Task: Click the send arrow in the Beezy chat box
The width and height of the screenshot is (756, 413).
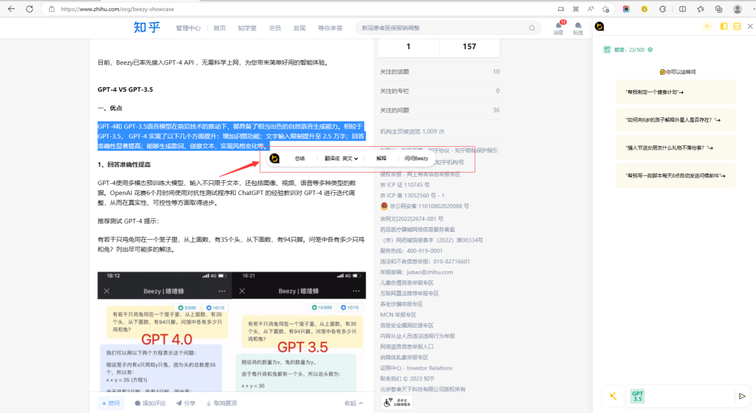Action: tap(742, 396)
